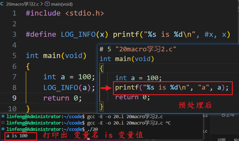Click int main(void) in the preprocessed output
Image resolution: width=239 pixels, height=141 pixels.
(x=127, y=59)
